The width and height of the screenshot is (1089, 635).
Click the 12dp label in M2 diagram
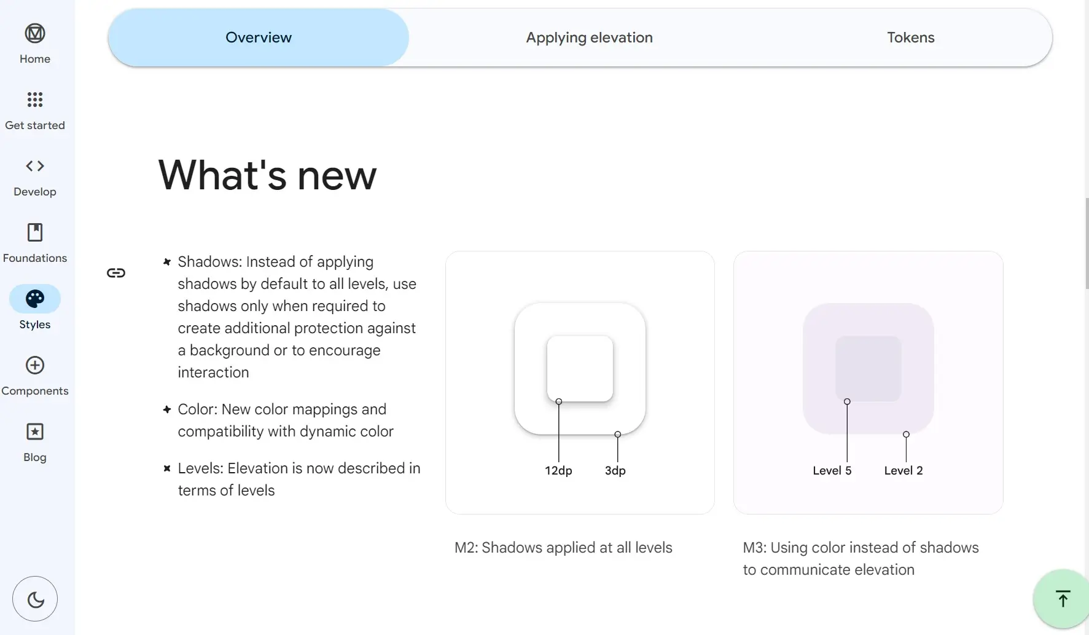pyautogui.click(x=558, y=471)
